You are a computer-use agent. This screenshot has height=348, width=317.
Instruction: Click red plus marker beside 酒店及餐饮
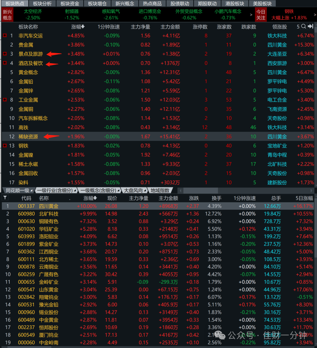click(x=5, y=63)
